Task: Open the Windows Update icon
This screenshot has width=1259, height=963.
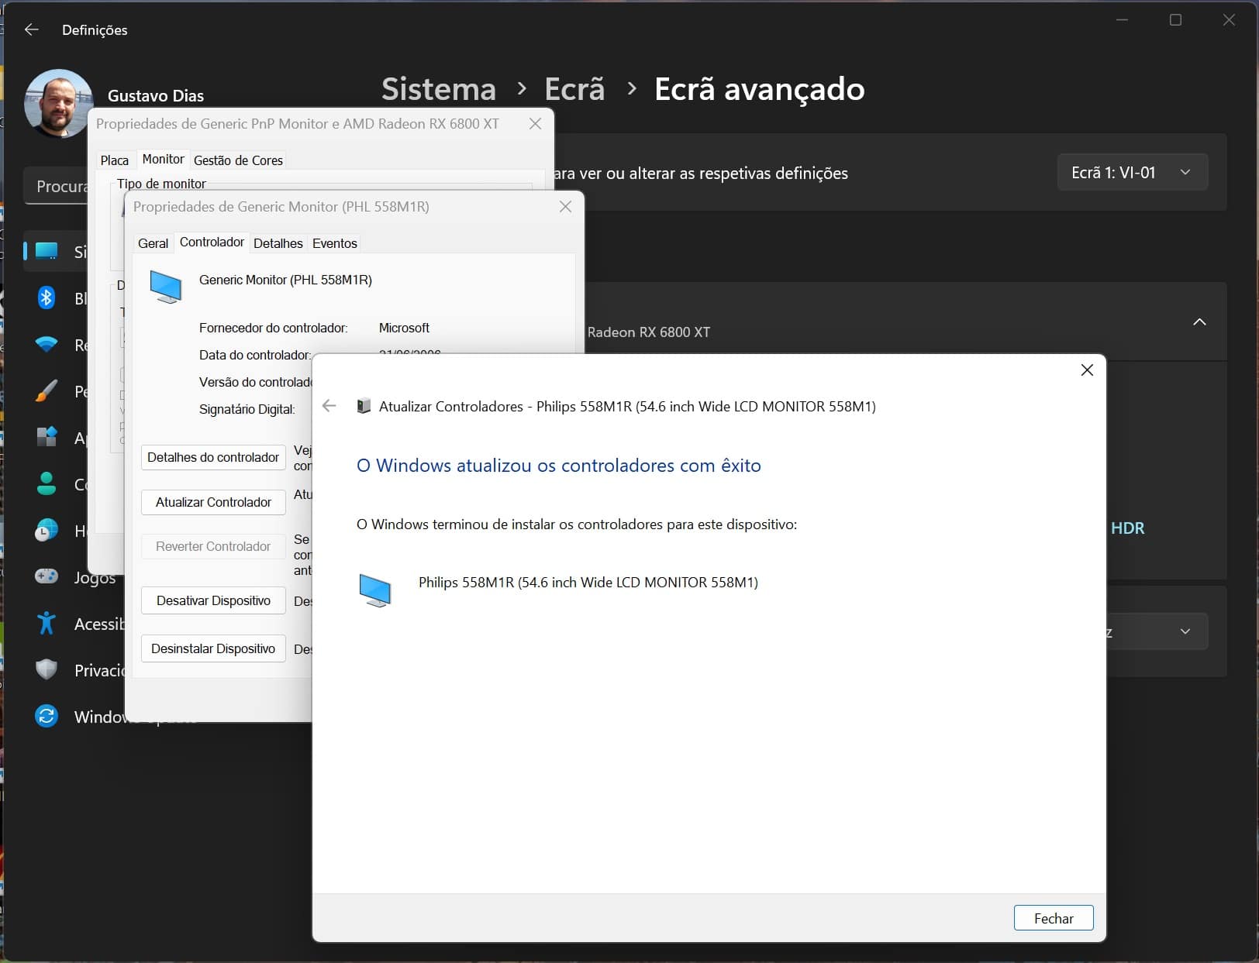Action: pos(47,716)
